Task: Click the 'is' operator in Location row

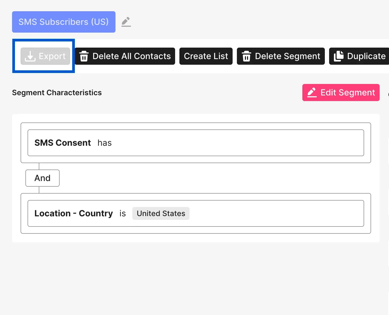Action: [122, 213]
